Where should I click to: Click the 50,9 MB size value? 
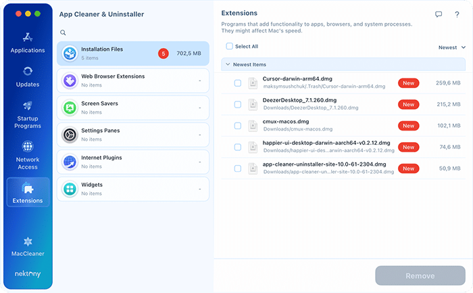[449, 168]
